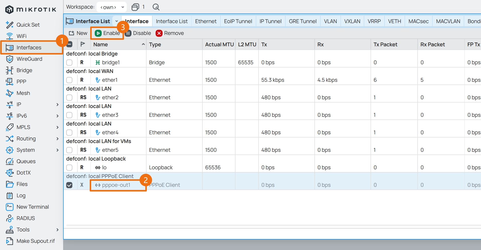Expand the IPv6 submenu

tap(57, 116)
